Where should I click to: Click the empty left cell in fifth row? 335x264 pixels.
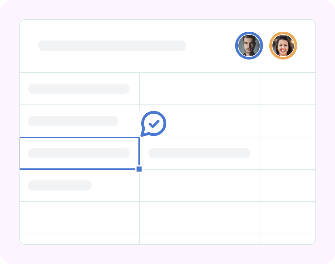(x=79, y=218)
